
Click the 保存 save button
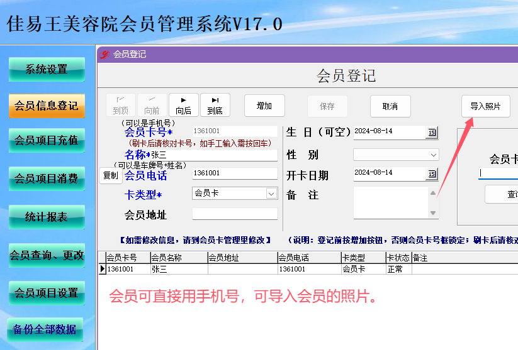coord(327,106)
